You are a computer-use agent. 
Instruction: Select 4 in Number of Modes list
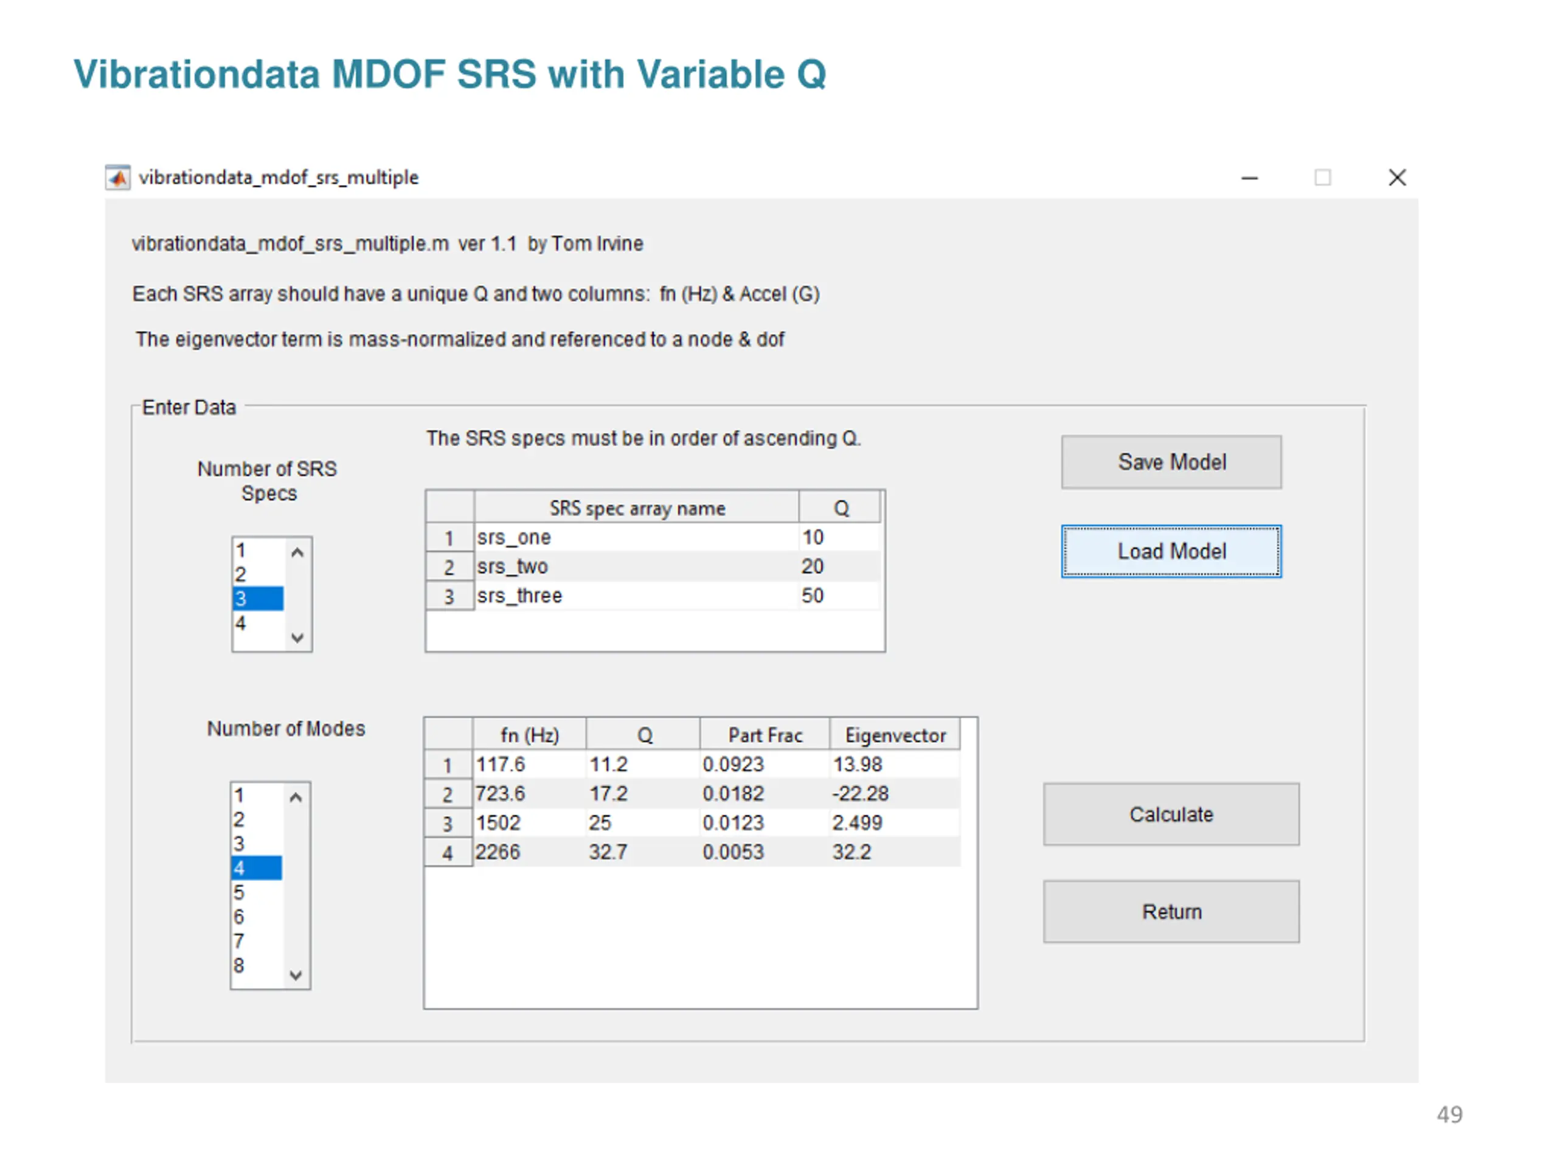coord(257,868)
